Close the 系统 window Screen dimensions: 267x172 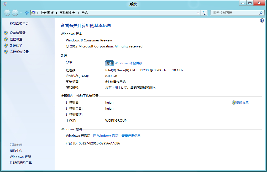pyautogui.click(x=259, y=3)
